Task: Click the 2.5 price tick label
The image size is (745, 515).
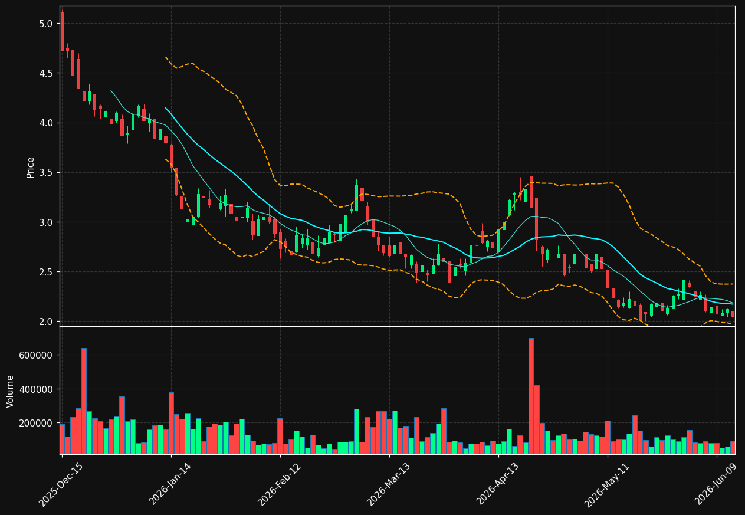Action: point(46,272)
